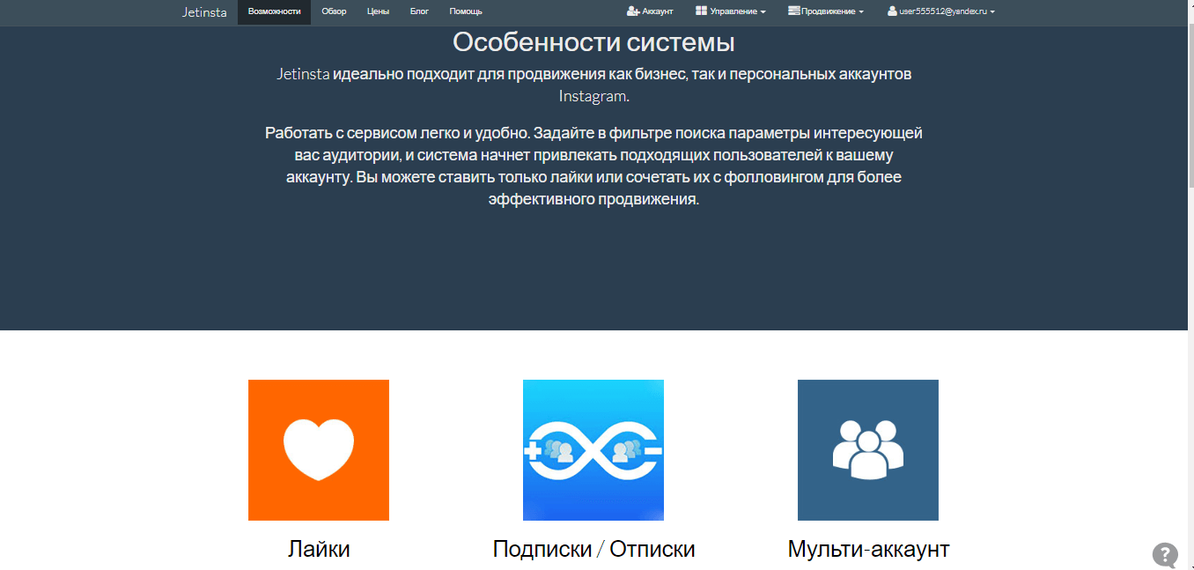
Task: Open the Помощь menu item
Action: 465,11
